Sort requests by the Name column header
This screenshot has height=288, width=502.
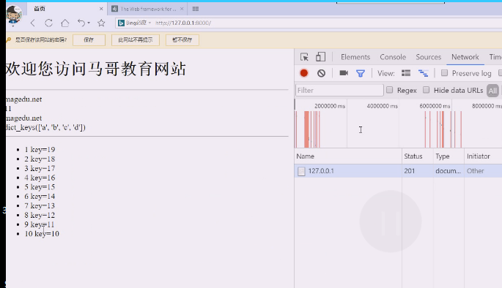coord(348,156)
